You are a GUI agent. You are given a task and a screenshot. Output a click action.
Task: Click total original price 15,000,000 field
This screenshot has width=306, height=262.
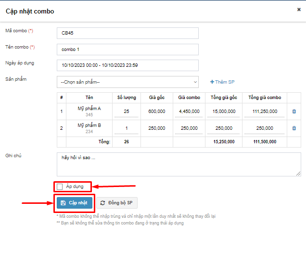224,112
